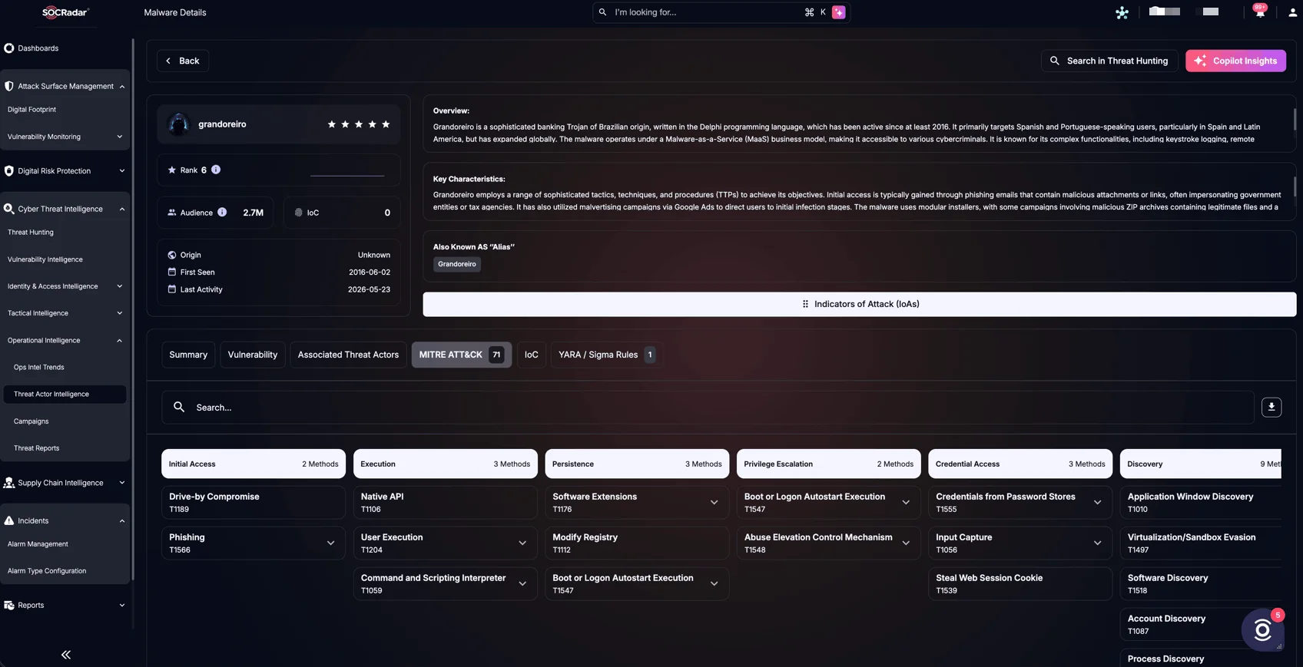Collapse the sidebar with double-arrow icon
The height and width of the screenshot is (667, 1303).
pyautogui.click(x=66, y=655)
